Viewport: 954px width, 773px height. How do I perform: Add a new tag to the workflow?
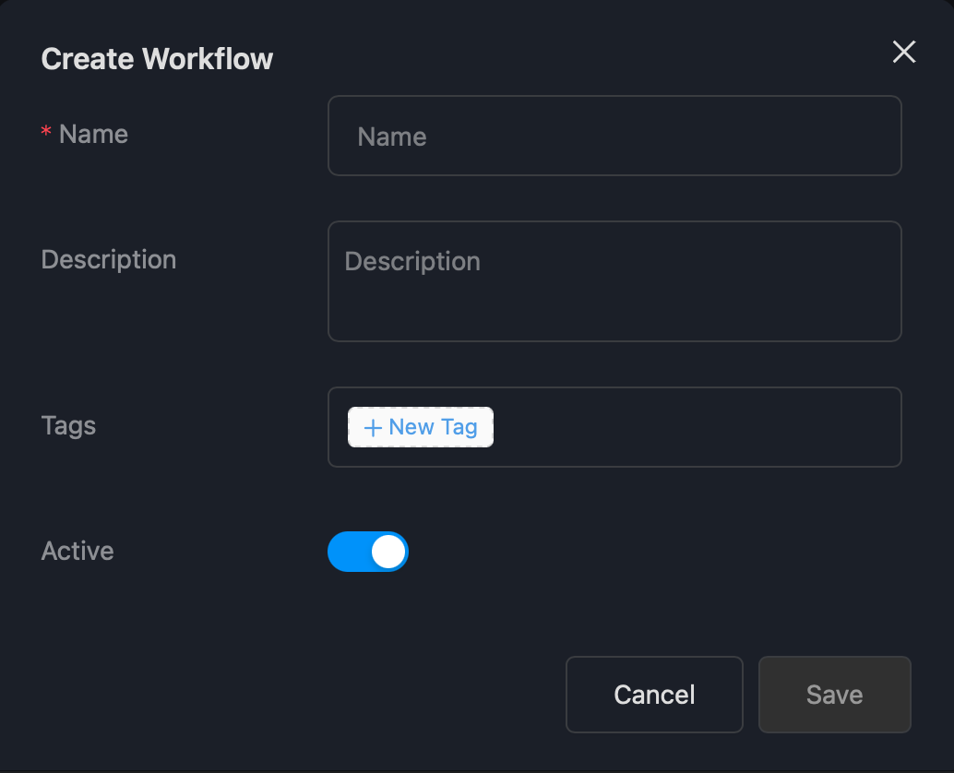click(420, 427)
